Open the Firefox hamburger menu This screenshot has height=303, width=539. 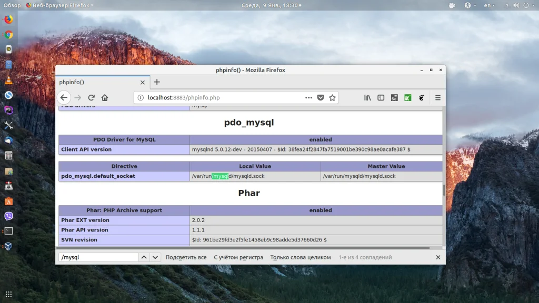click(437, 98)
